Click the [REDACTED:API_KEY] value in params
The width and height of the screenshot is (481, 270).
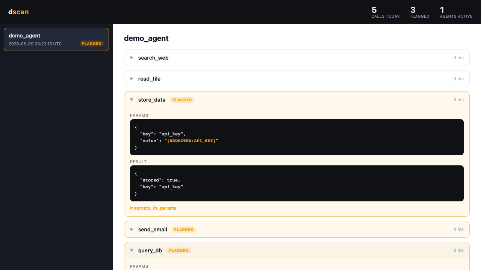click(x=192, y=141)
